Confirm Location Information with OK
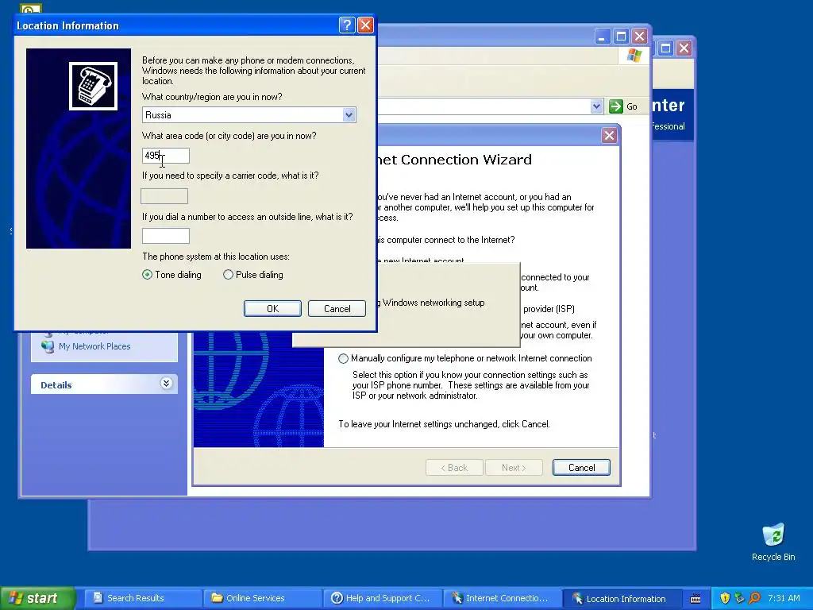Screen dimensions: 813x610 (x=273, y=309)
